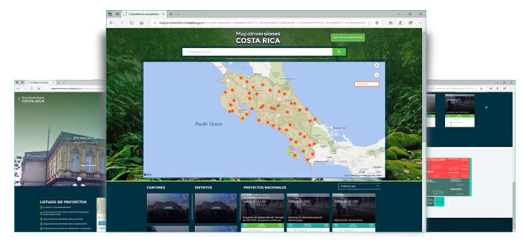Click the project search input field
The width and height of the screenshot is (525, 240).
tap(257, 52)
